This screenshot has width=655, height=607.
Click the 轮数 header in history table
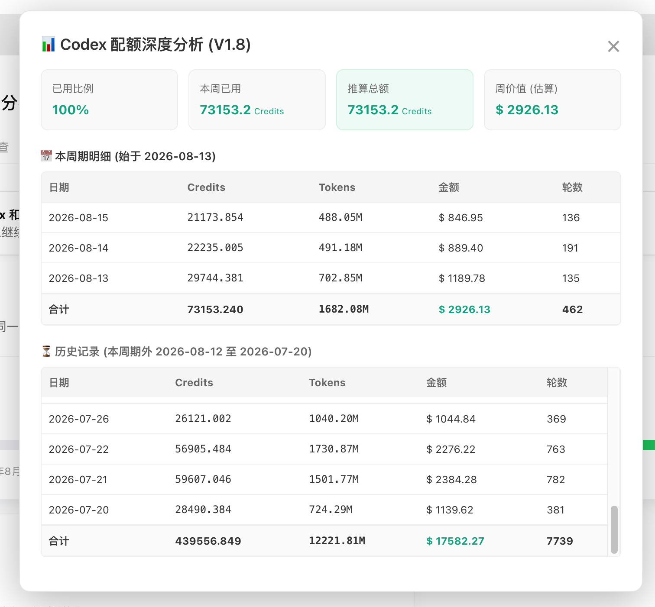tap(557, 383)
